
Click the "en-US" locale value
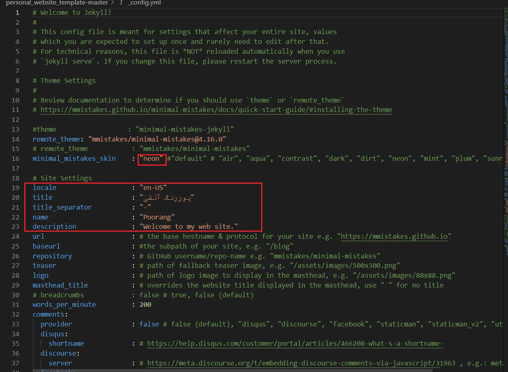(153, 188)
